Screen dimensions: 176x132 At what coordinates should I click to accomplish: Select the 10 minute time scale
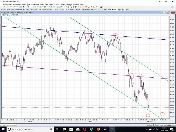tap(35, 7)
